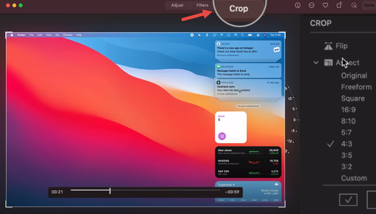
Task: Open the Window menu in the frame
Action: pos(68,35)
